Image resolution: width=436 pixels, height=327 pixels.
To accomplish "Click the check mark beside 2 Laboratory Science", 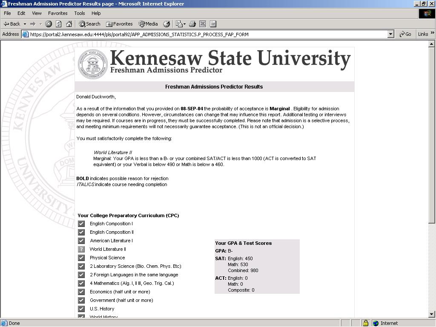I will click(81, 267).
